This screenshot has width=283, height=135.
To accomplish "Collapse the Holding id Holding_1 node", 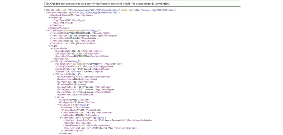I will 51,61.
